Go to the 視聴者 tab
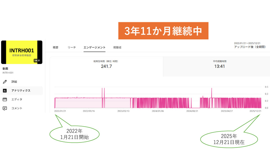Image resolution: width=270 pixels, height=152 pixels. 117,48
